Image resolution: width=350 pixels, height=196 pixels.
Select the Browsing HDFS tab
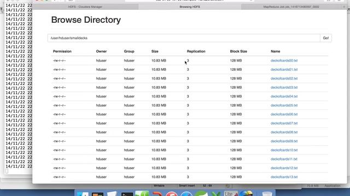[x=190, y=7]
